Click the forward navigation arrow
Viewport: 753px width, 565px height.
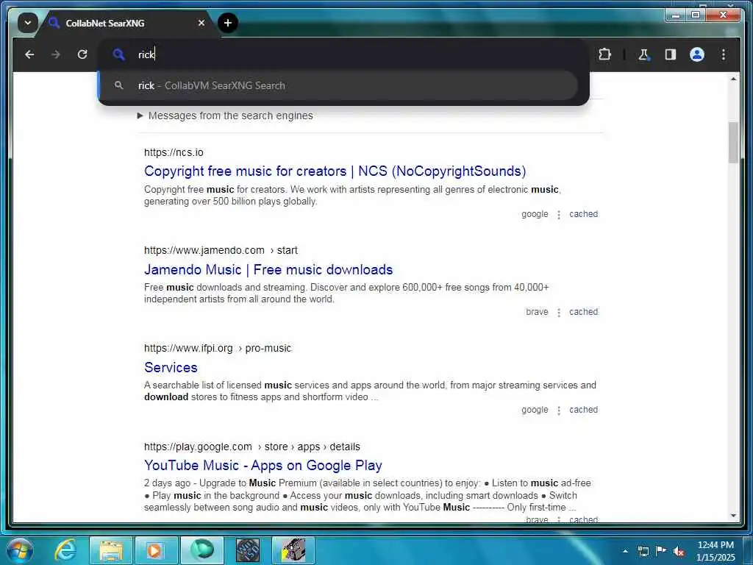click(56, 54)
